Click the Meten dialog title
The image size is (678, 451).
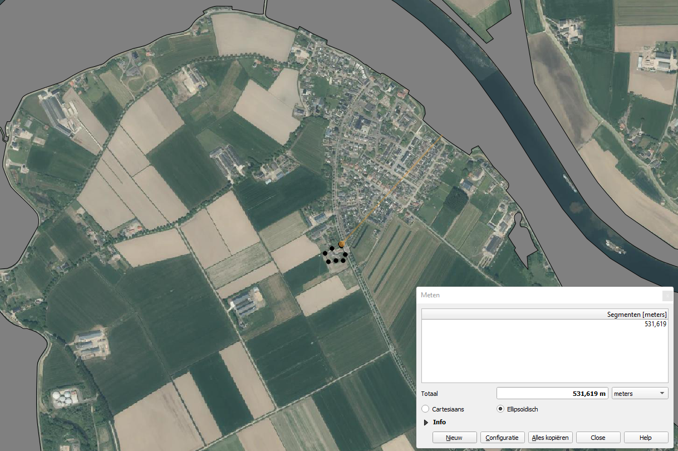[430, 295]
